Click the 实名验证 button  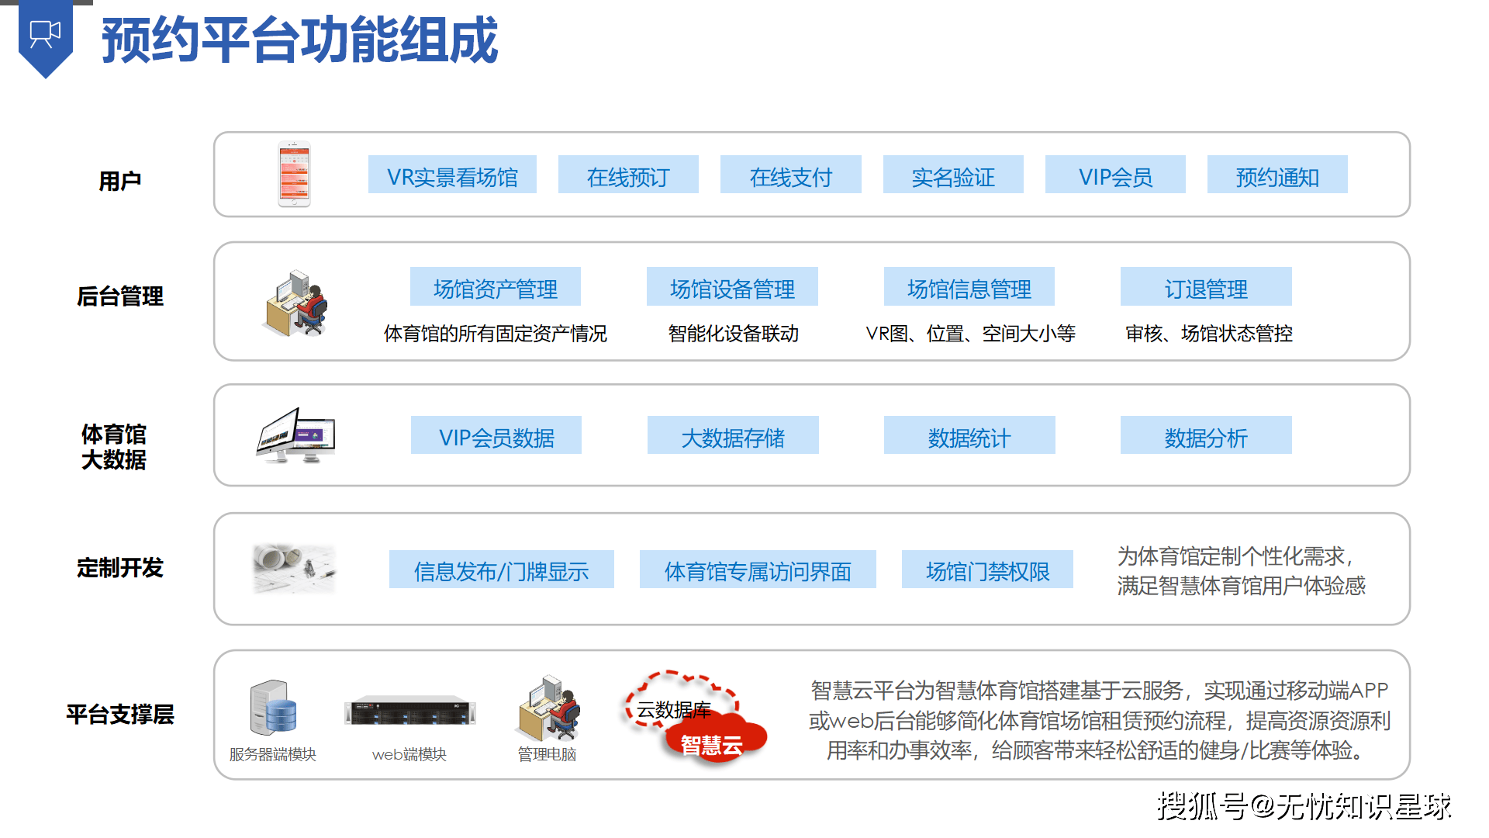click(953, 175)
